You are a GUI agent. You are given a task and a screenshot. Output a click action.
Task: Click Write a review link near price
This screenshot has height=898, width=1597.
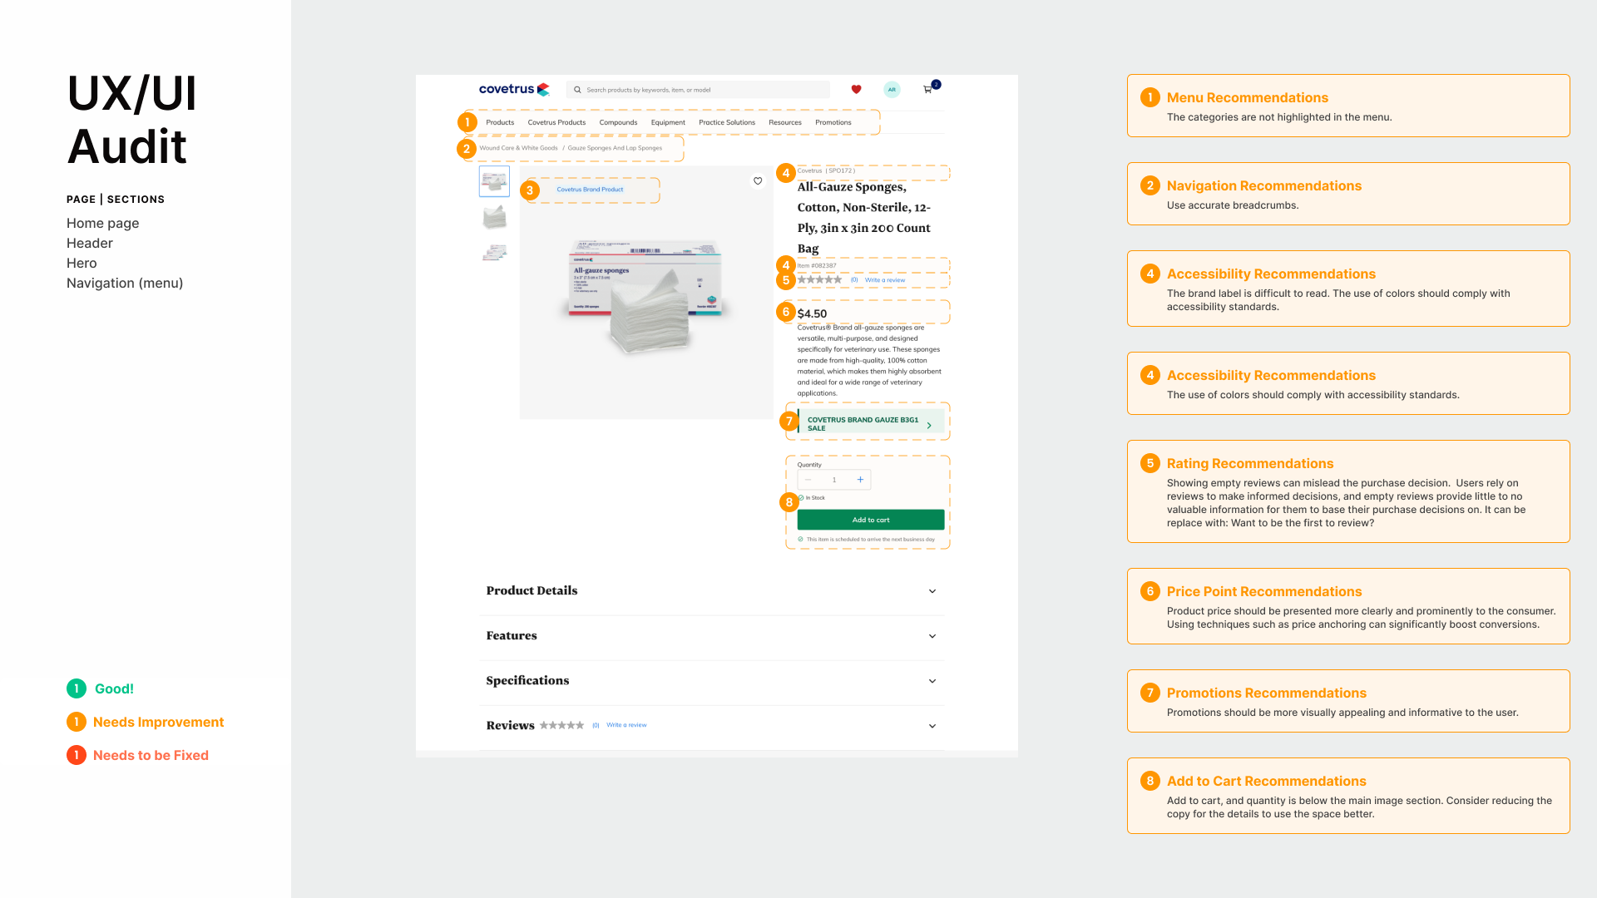[x=885, y=280]
